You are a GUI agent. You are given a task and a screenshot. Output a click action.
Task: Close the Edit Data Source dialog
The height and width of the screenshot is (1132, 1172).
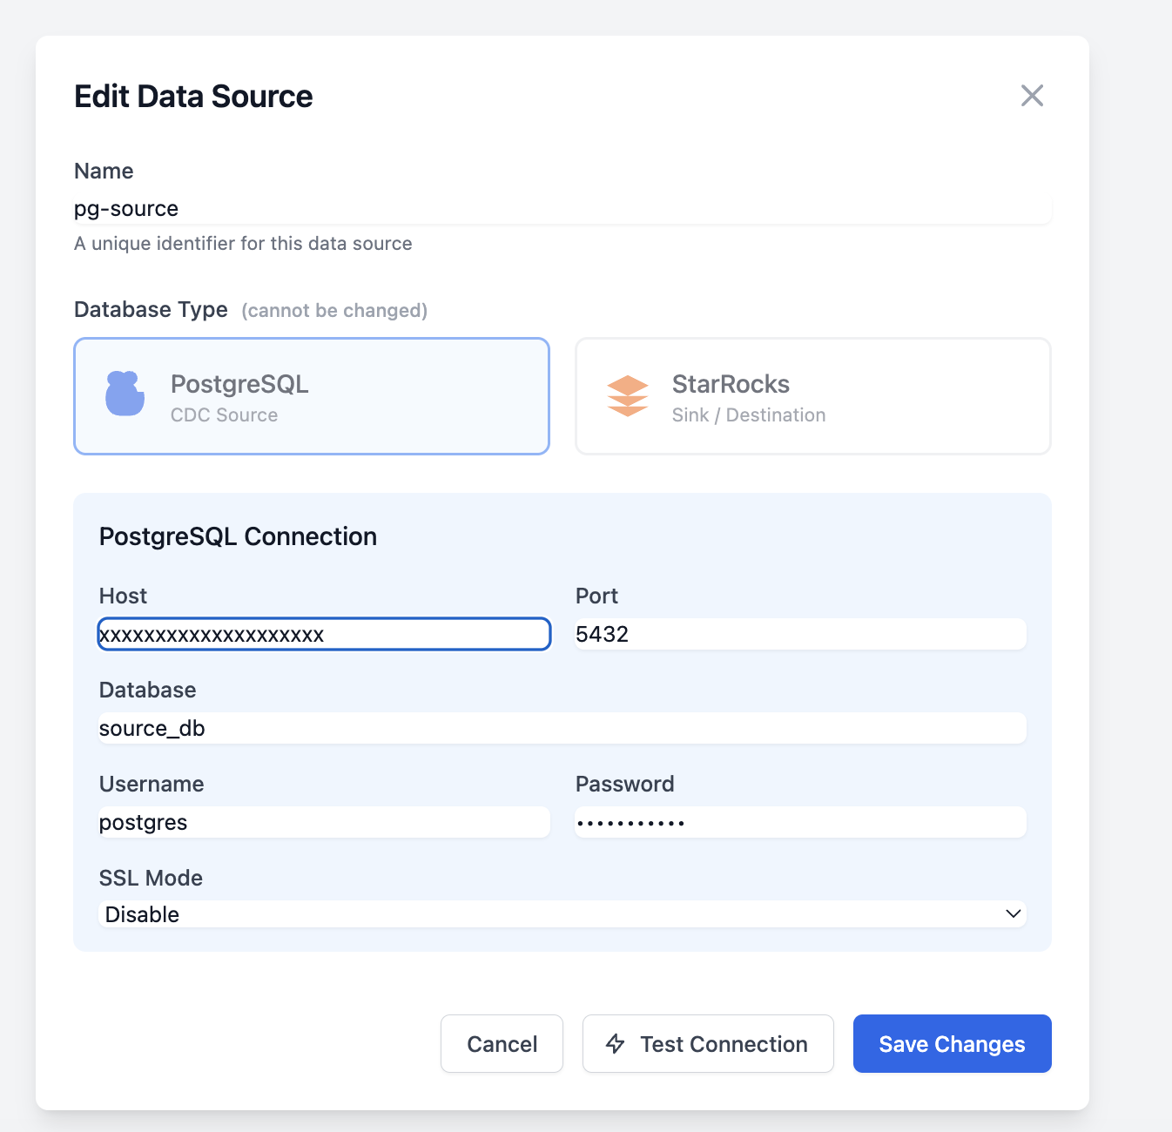point(1032,96)
